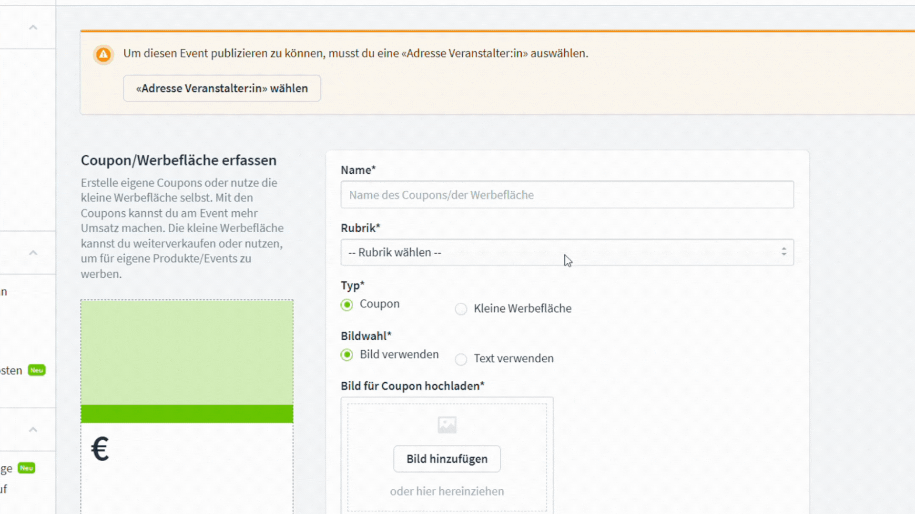Click the orange warning triangle icon
Image resolution: width=915 pixels, height=514 pixels.
(103, 54)
